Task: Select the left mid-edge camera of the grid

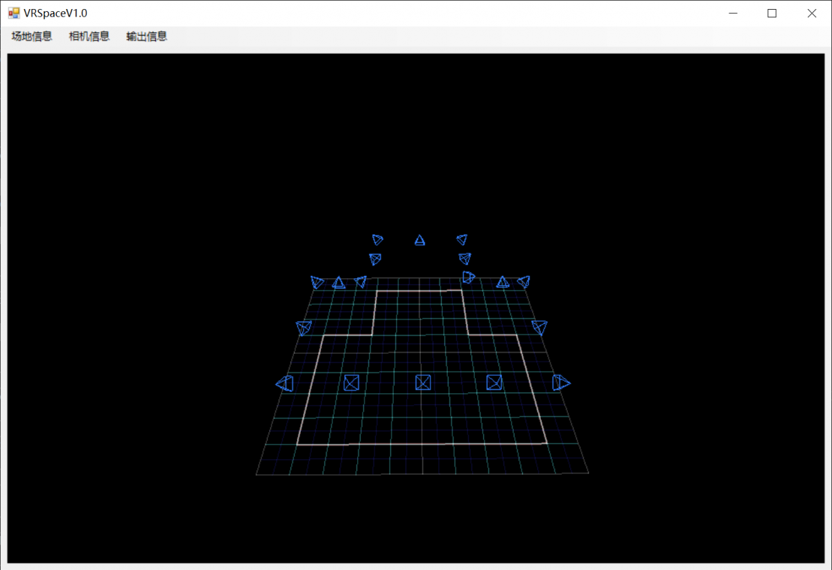Action: point(304,327)
